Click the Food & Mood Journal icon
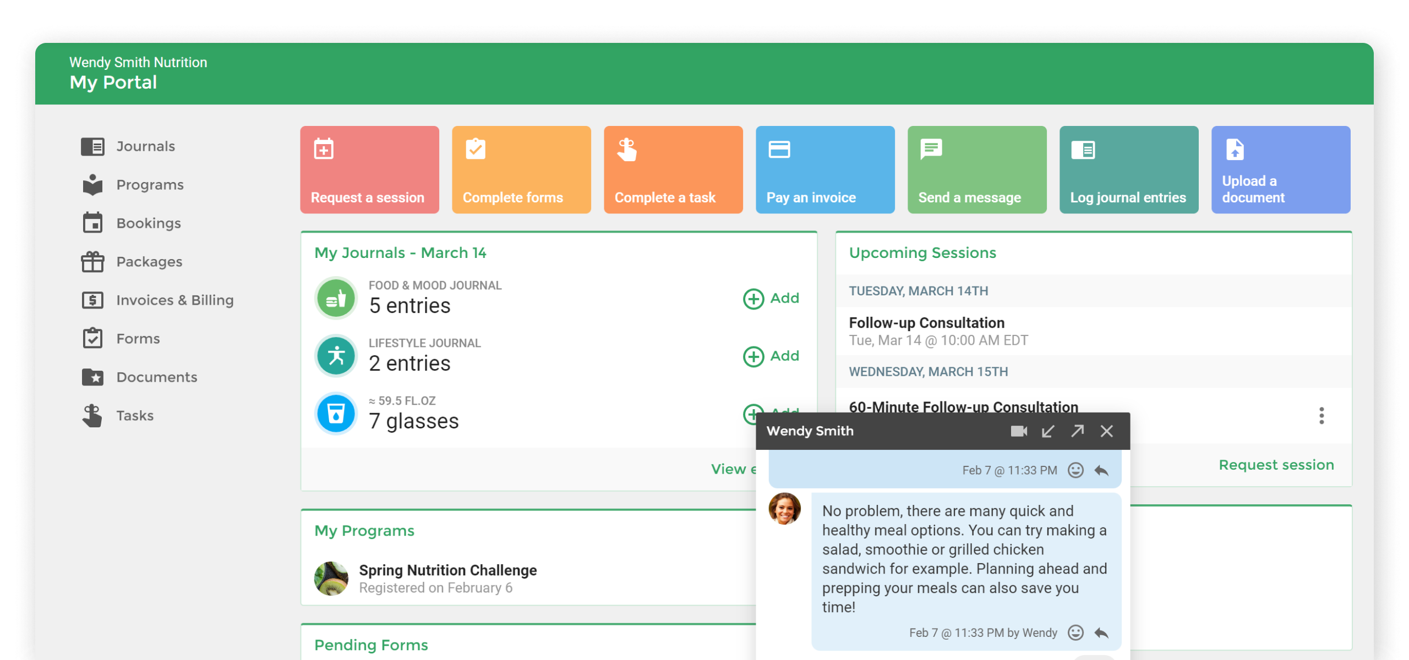This screenshot has height=660, width=1409. click(x=336, y=298)
